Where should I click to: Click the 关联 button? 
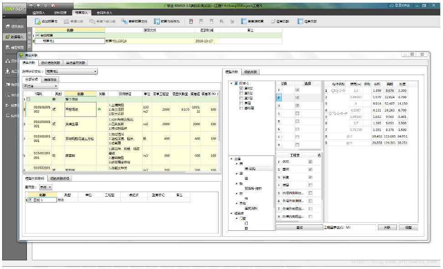coord(387,228)
